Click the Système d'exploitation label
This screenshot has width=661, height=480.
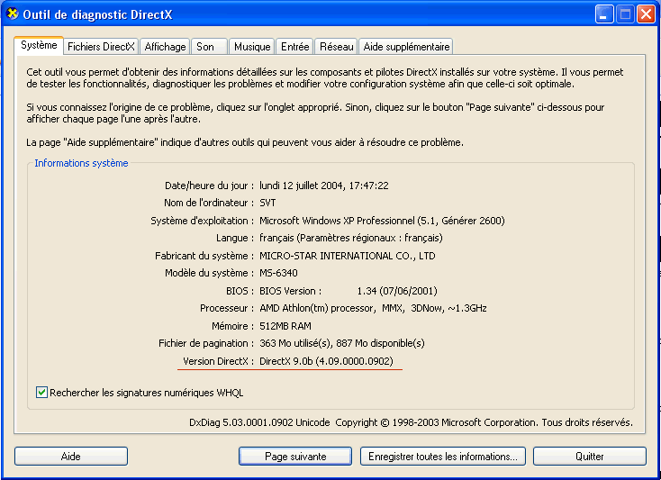203,221
